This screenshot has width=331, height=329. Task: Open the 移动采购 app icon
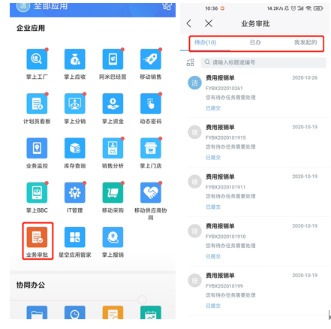[x=113, y=192]
